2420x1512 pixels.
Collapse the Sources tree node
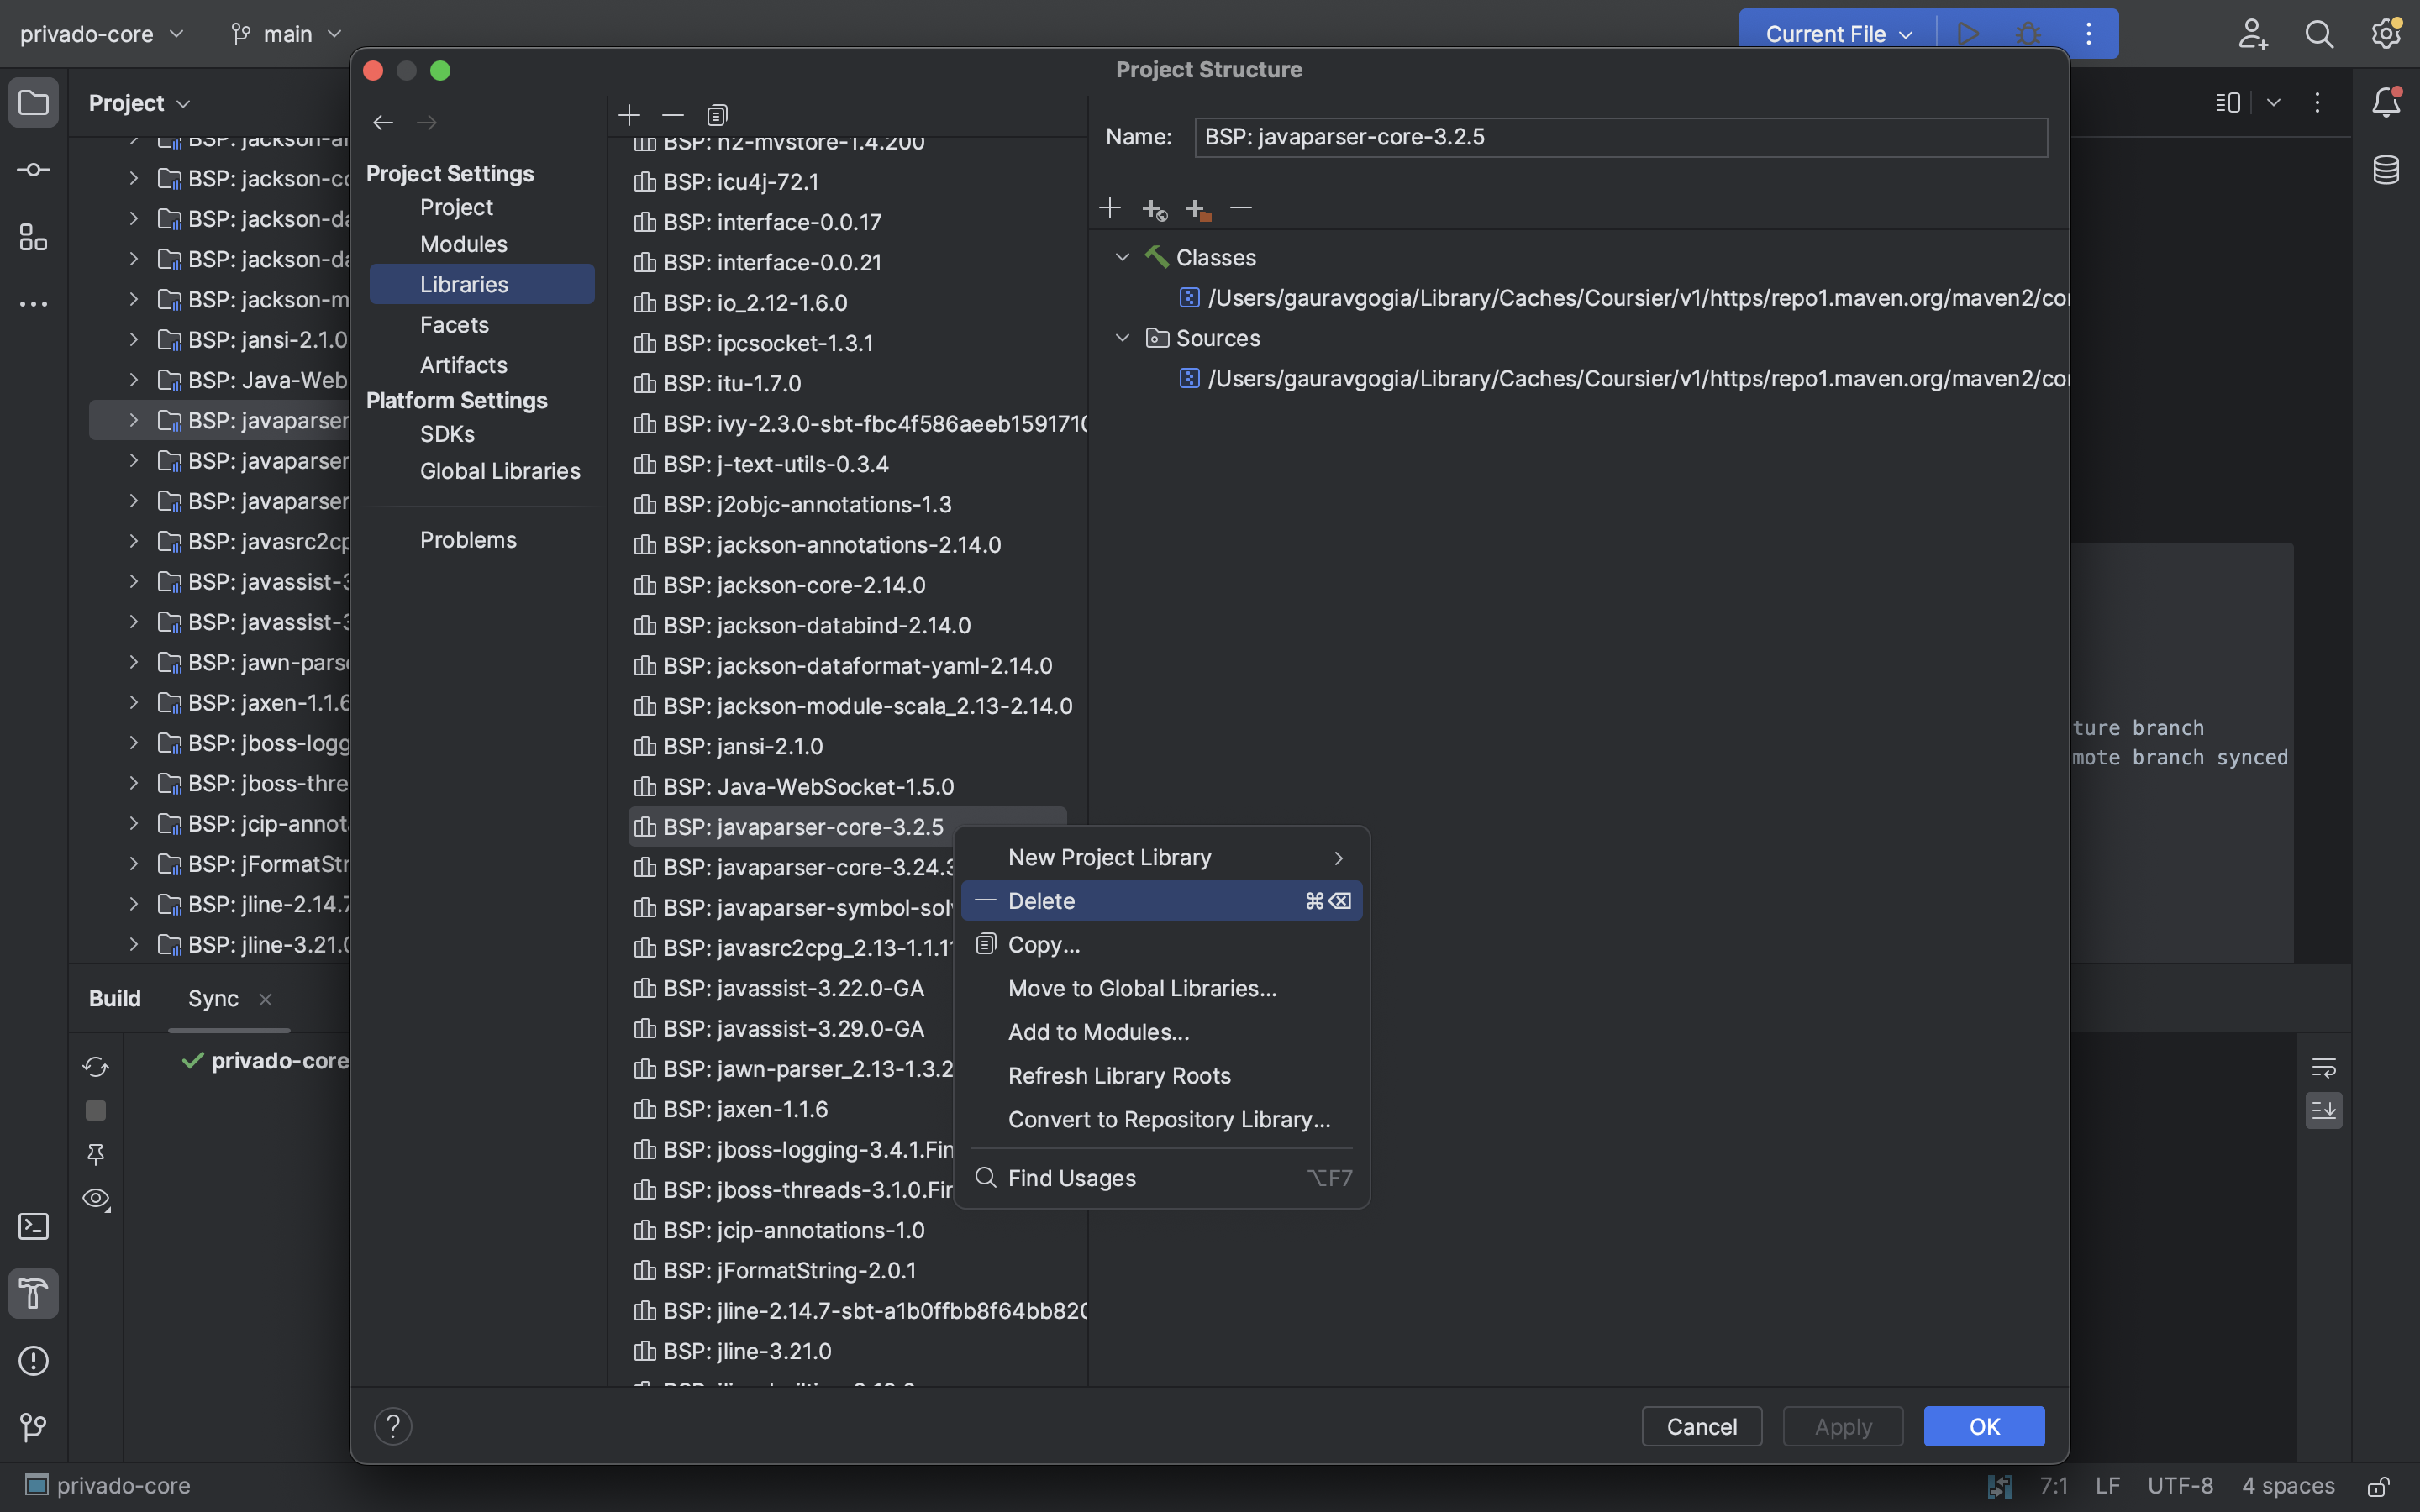tap(1122, 338)
